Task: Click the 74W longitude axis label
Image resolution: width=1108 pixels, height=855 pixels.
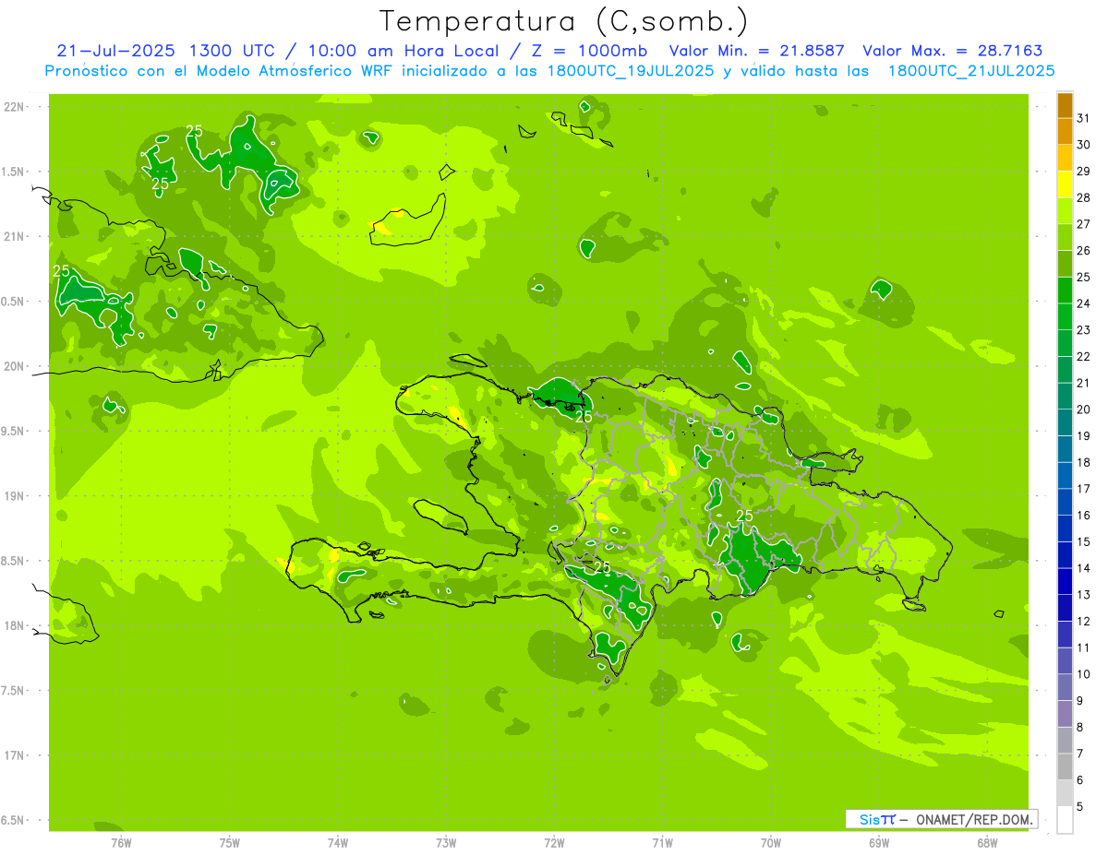Action: click(338, 842)
